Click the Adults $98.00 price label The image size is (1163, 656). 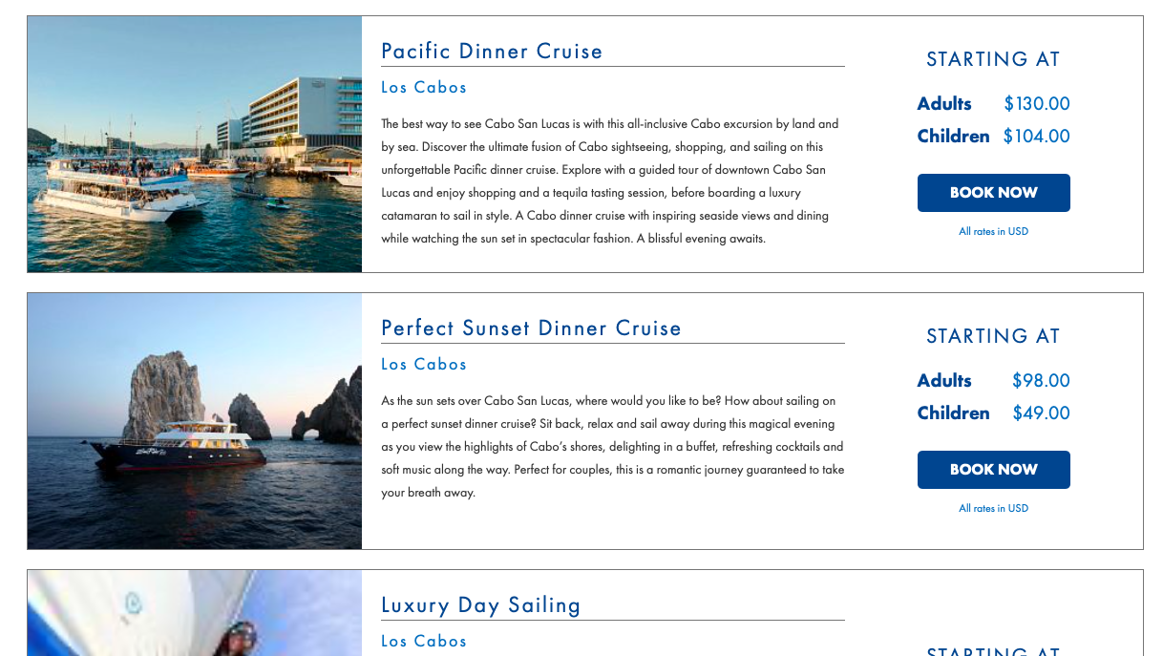pyautogui.click(x=1041, y=380)
